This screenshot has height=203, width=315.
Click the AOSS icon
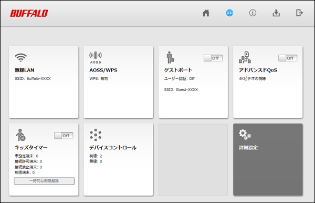[96, 57]
